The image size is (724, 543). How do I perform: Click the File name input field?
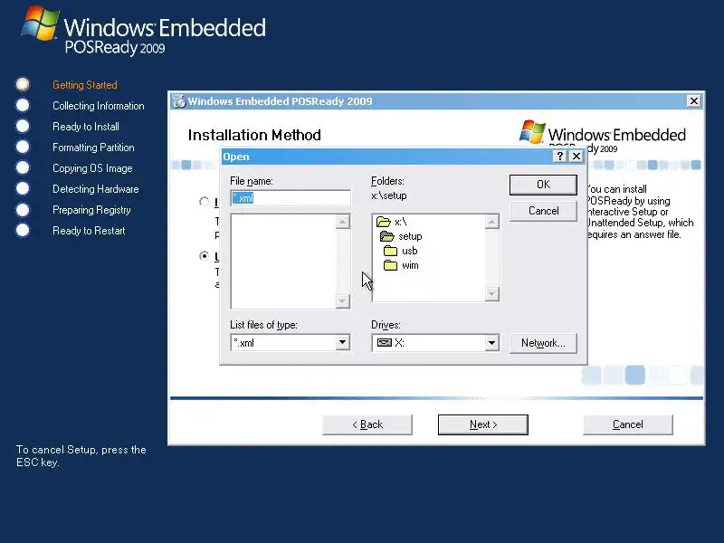[291, 198]
